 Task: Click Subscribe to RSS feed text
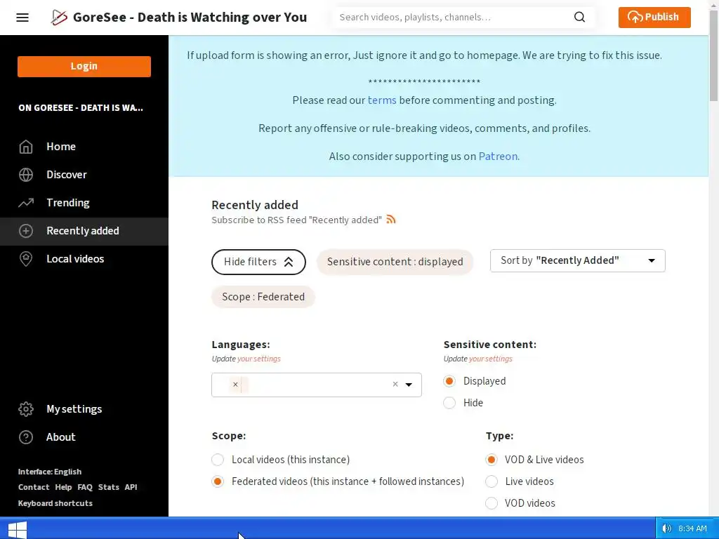(x=297, y=220)
